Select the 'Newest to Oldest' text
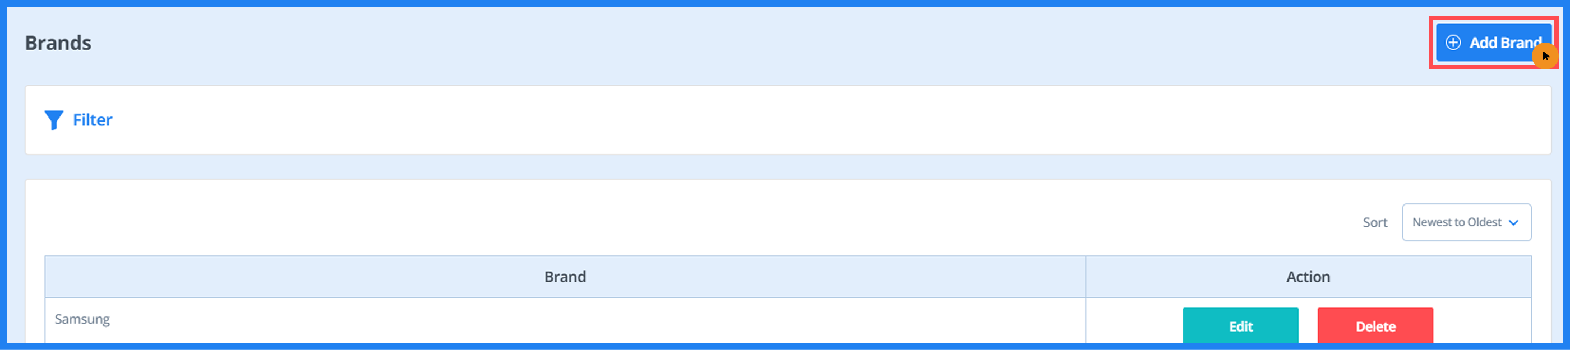The width and height of the screenshot is (1570, 350). [x=1456, y=222]
